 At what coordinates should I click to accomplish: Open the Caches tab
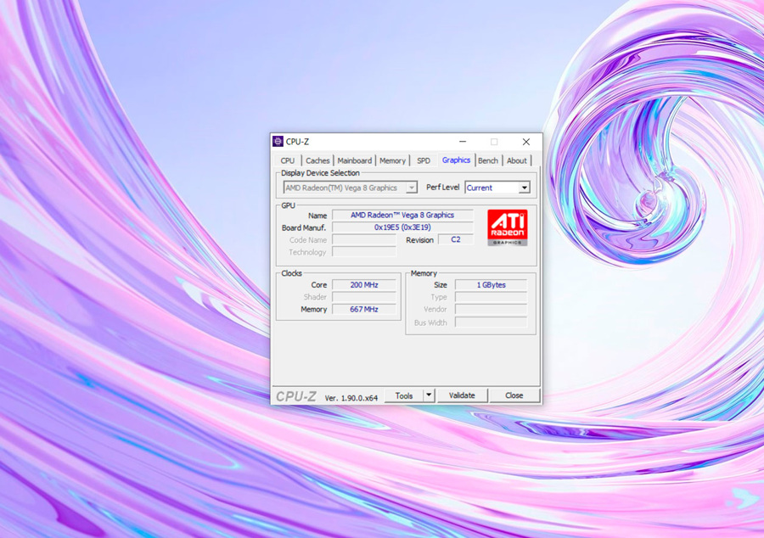(317, 160)
